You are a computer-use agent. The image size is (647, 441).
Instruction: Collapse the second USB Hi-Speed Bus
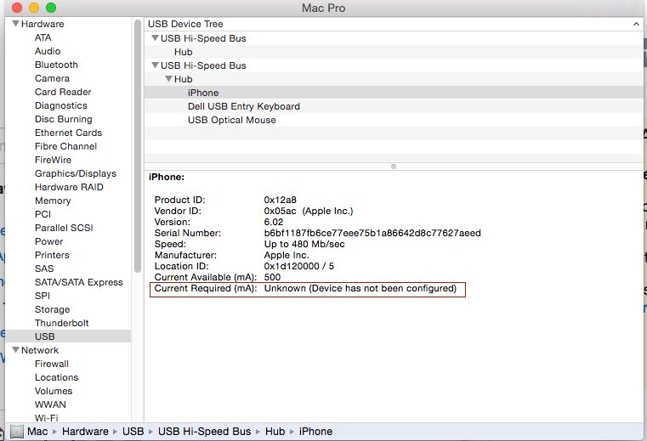[155, 65]
